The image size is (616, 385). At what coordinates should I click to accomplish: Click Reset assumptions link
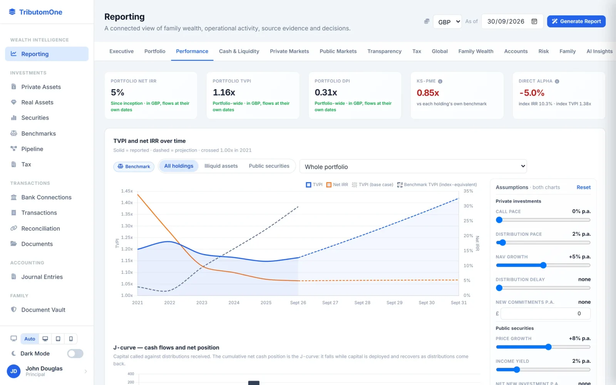tap(583, 187)
